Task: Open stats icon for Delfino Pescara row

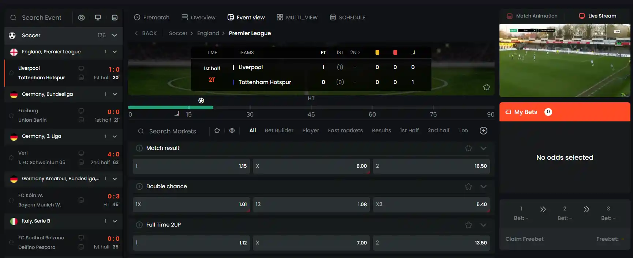Action: 81,247
